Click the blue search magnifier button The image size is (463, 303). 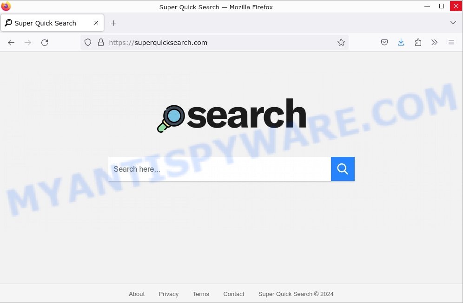point(343,169)
